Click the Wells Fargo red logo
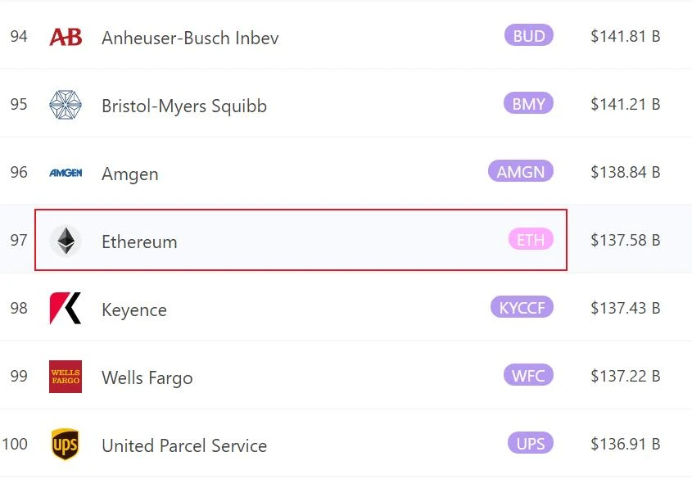This screenshot has height=479, width=692. (66, 376)
